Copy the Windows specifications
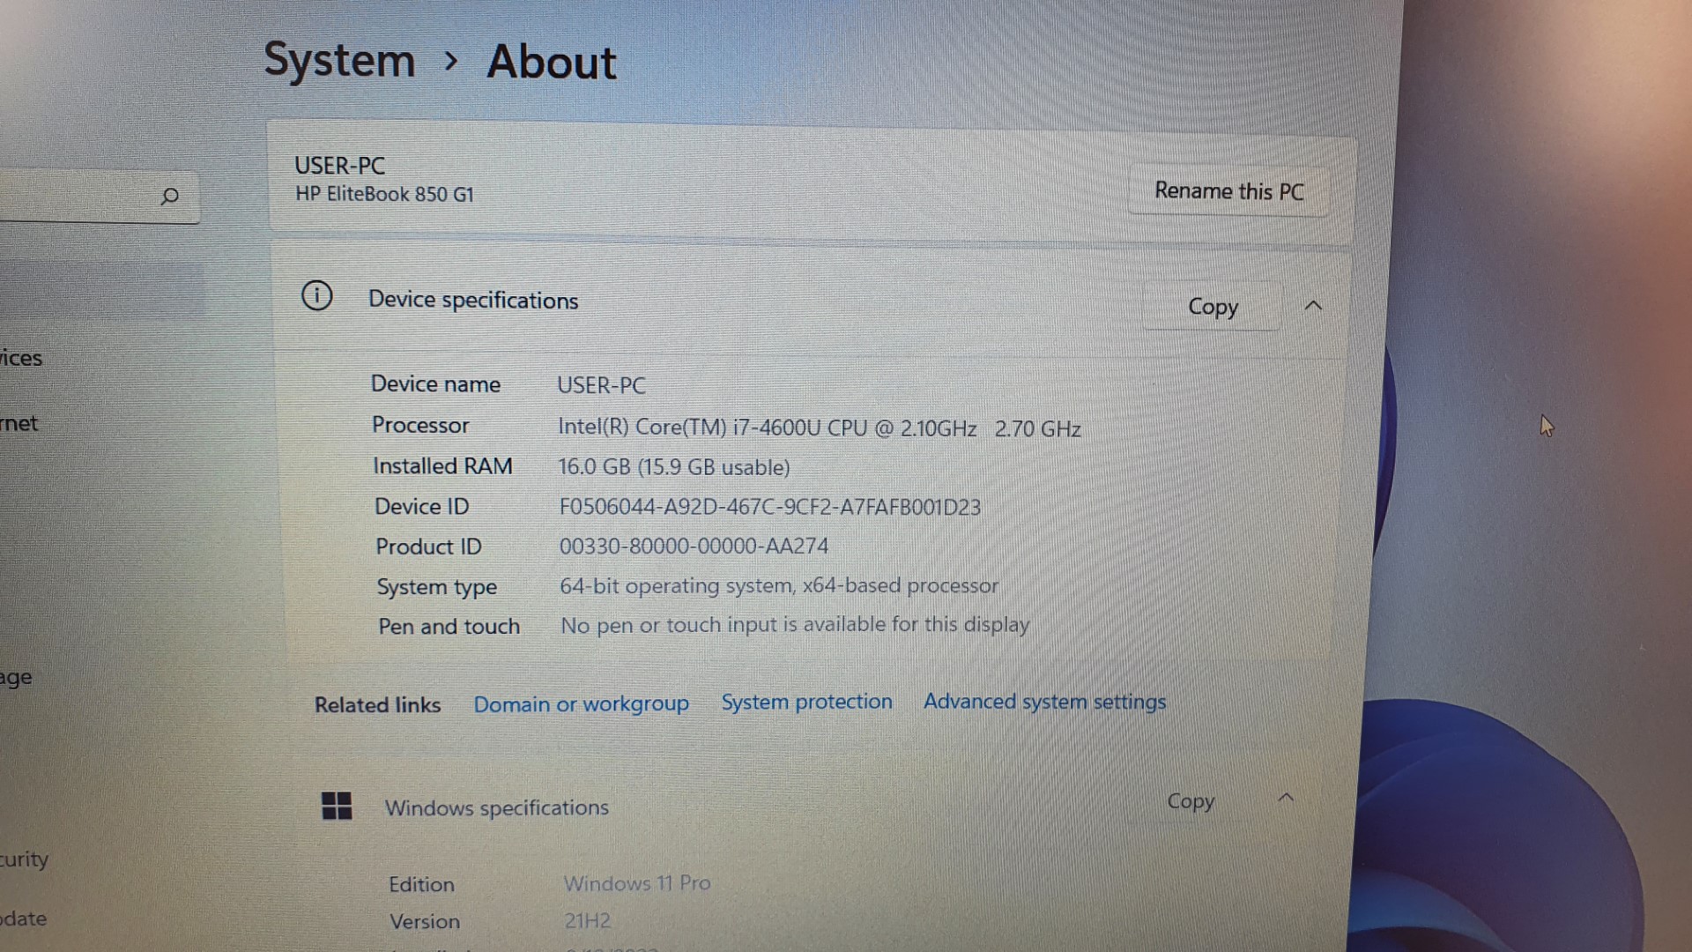 1191,801
